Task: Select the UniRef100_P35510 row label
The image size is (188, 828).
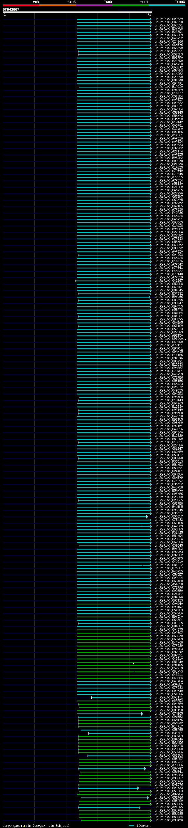Action: click(169, 119)
